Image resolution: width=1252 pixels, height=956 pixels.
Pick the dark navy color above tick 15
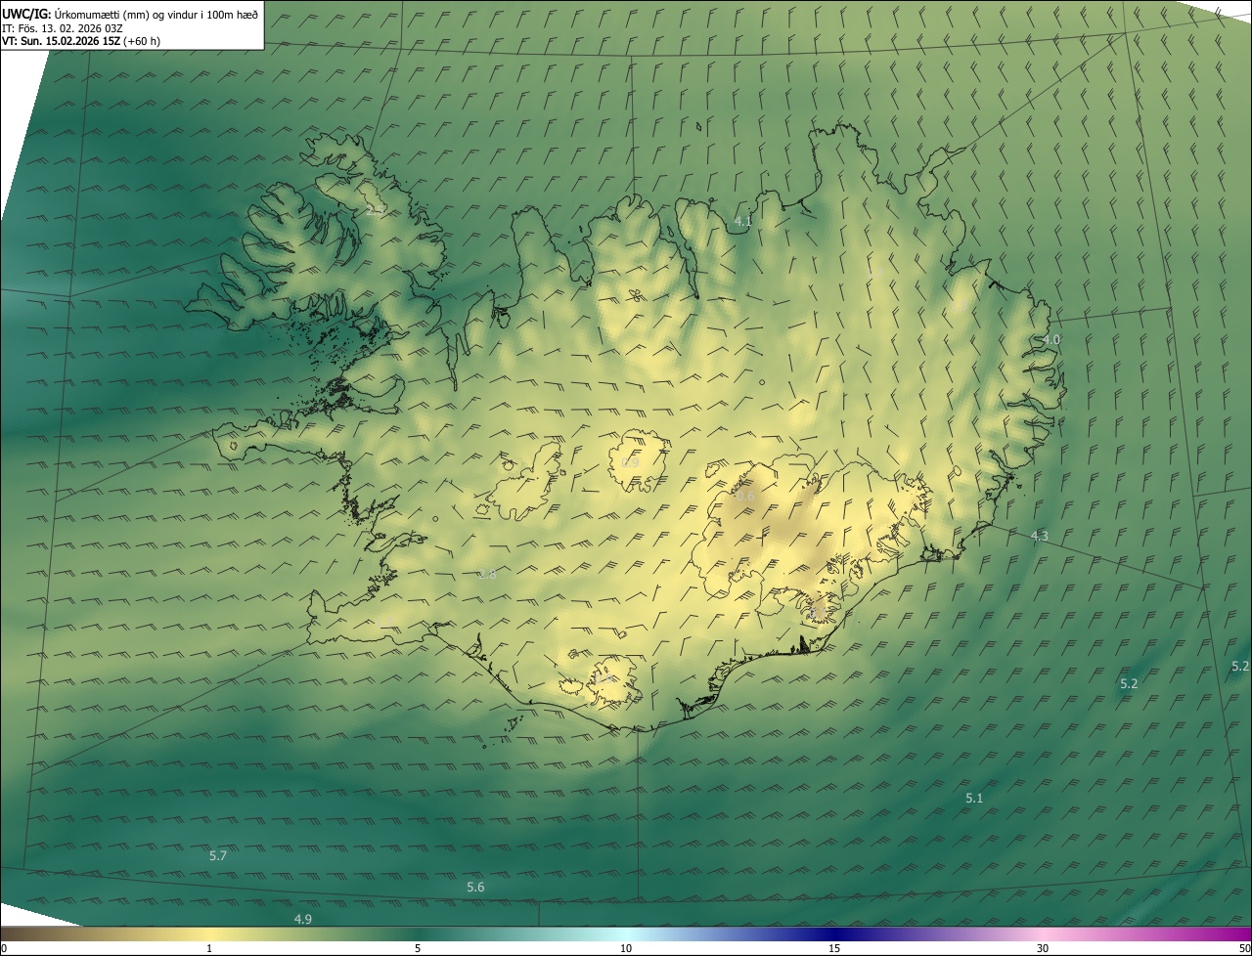[x=834, y=934]
